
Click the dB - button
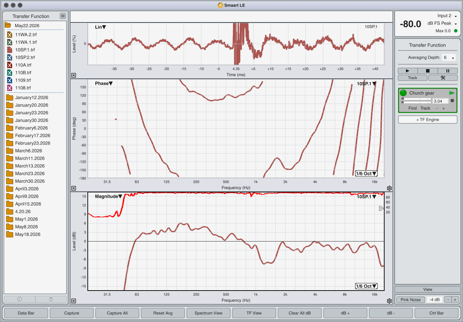[x=391, y=313]
